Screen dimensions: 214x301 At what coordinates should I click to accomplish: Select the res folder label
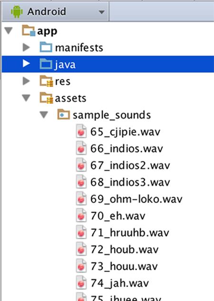click(x=63, y=82)
